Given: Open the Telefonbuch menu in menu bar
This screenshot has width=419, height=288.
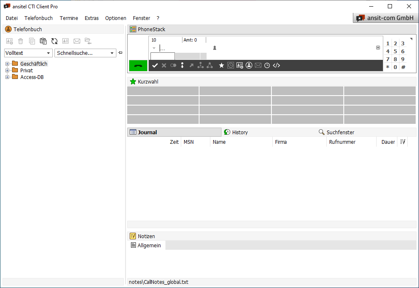Looking at the screenshot, I should click(39, 18).
